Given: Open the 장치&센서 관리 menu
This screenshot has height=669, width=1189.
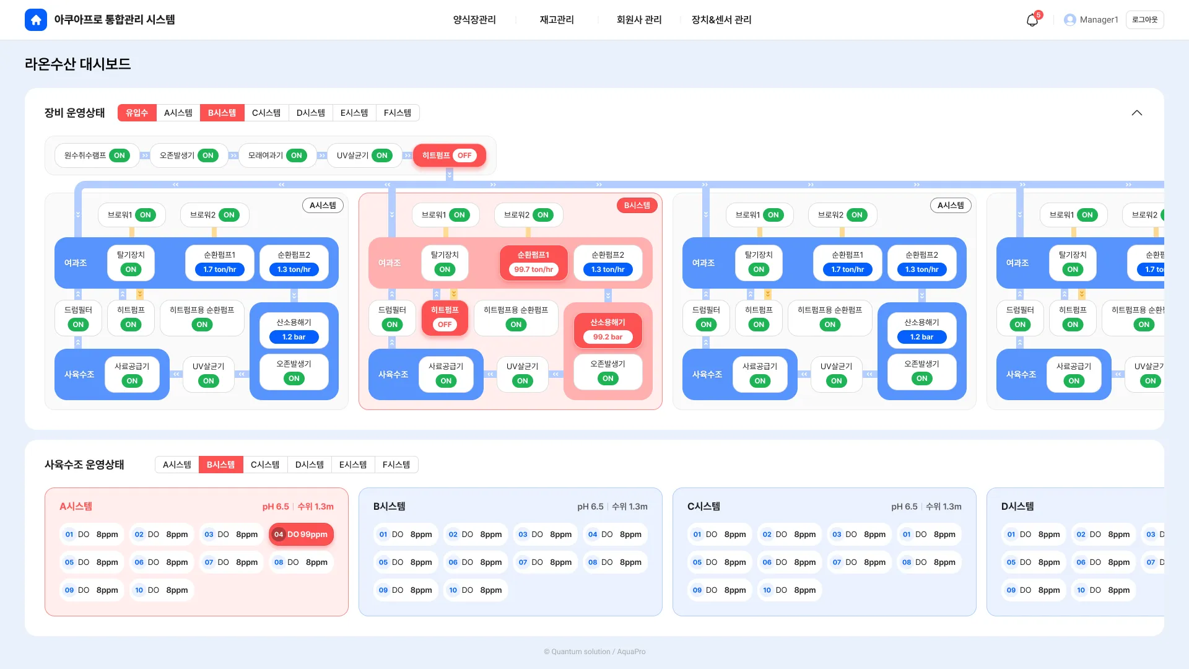Looking at the screenshot, I should click(721, 20).
